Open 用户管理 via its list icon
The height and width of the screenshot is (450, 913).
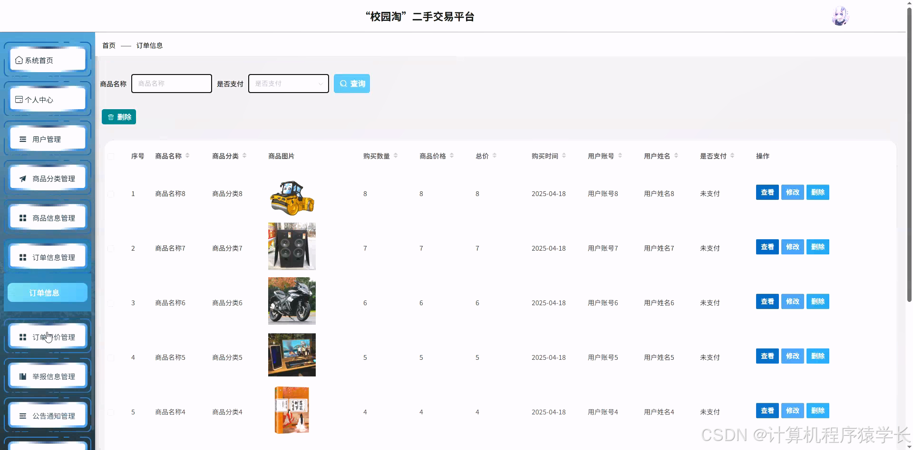point(22,139)
